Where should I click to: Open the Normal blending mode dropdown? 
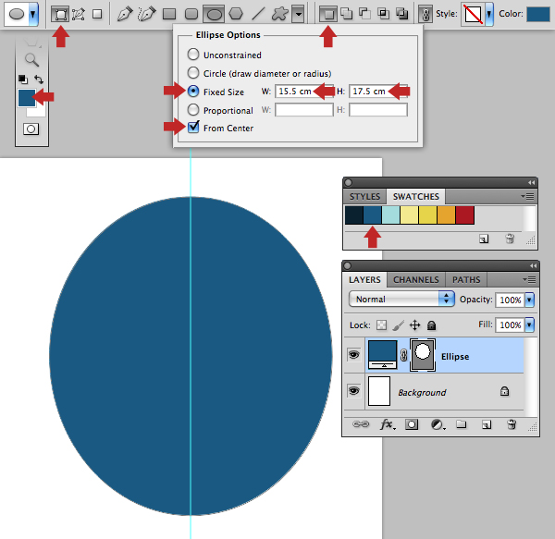[401, 300]
